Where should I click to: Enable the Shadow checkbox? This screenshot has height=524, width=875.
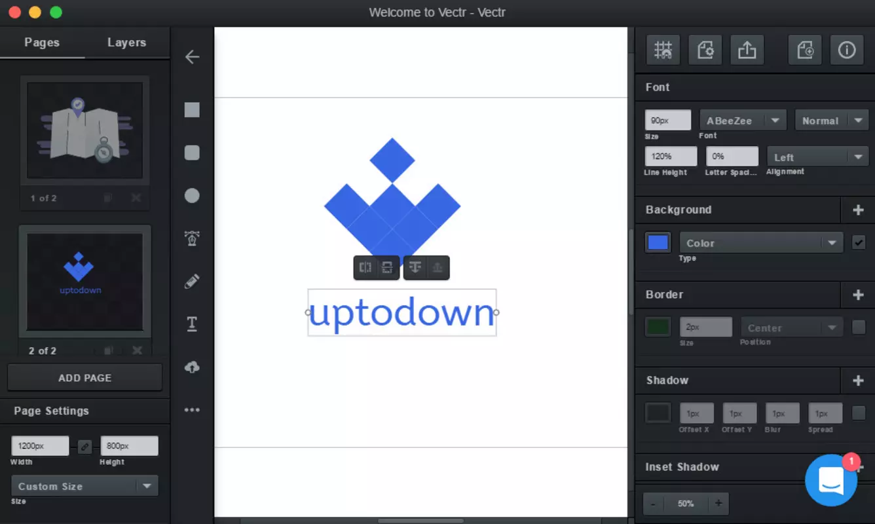point(859,413)
